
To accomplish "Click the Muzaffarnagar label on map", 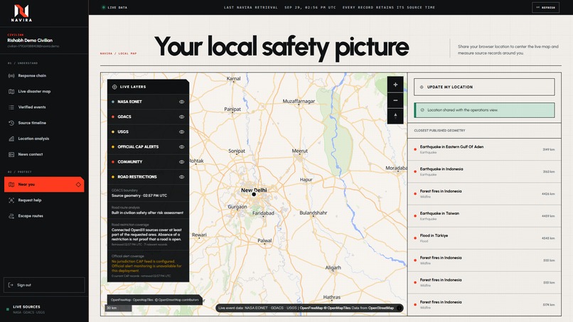I will click(x=299, y=101).
